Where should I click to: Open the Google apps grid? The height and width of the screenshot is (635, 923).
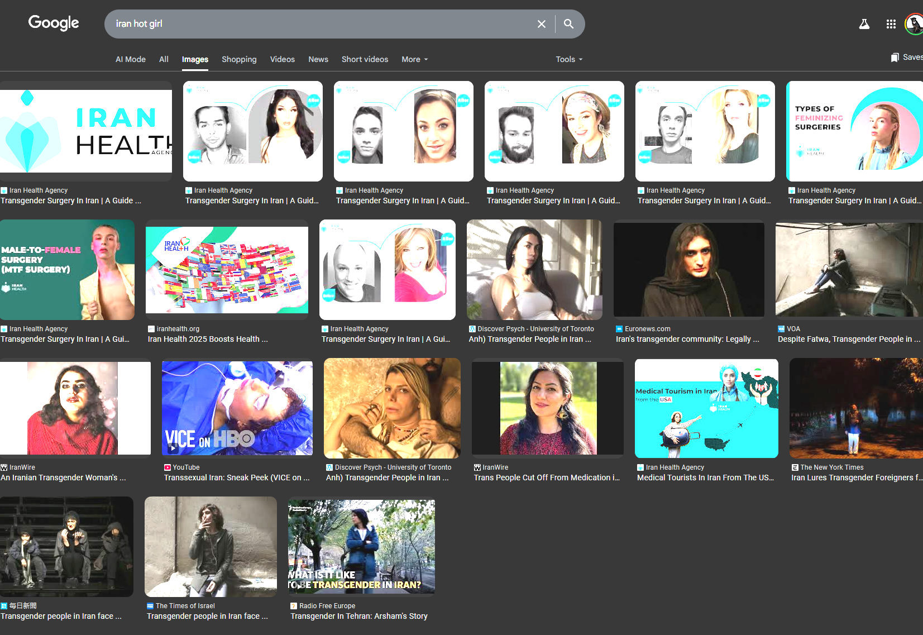click(891, 24)
